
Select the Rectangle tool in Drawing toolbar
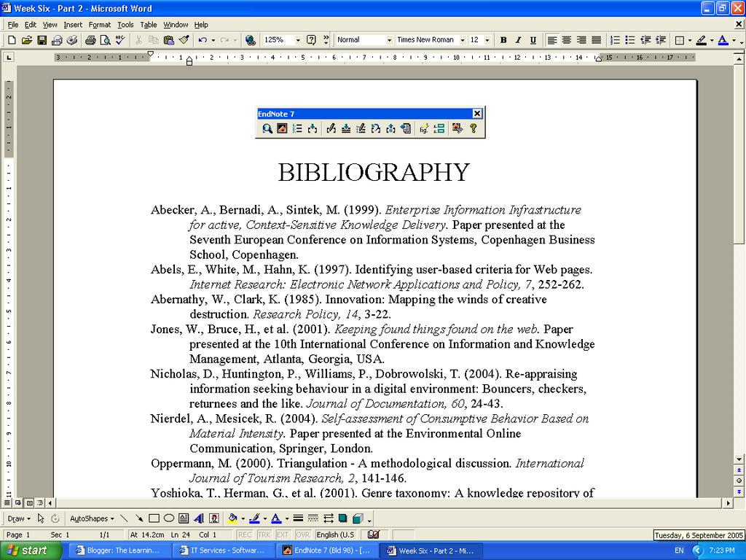click(154, 518)
